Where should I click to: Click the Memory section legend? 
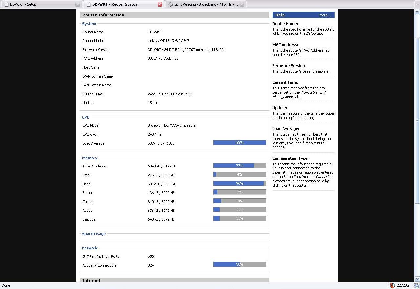(90, 158)
